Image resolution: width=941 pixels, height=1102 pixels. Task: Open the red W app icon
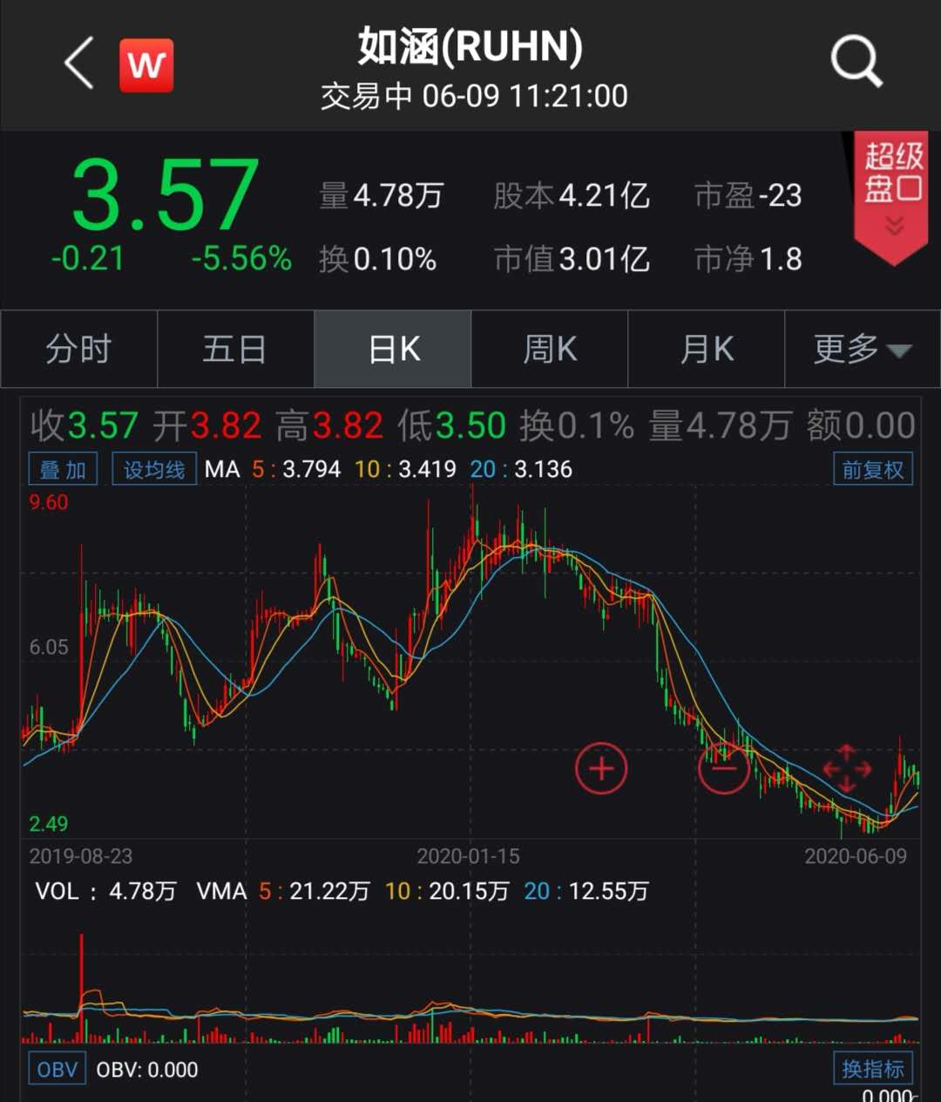coord(146,65)
